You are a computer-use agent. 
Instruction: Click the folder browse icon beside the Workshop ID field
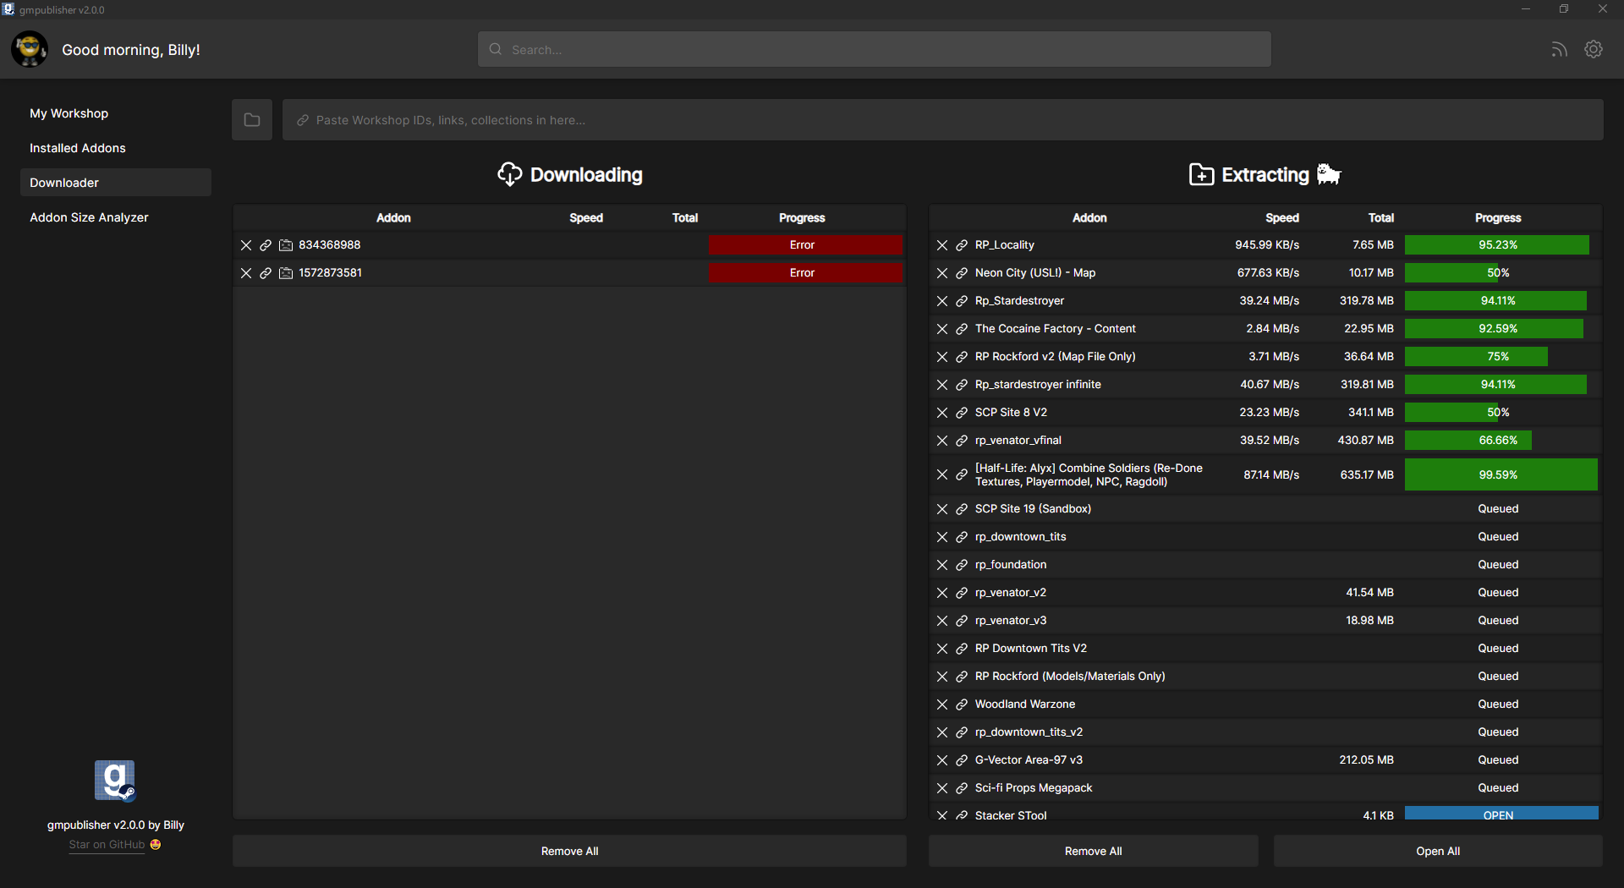coord(251,119)
